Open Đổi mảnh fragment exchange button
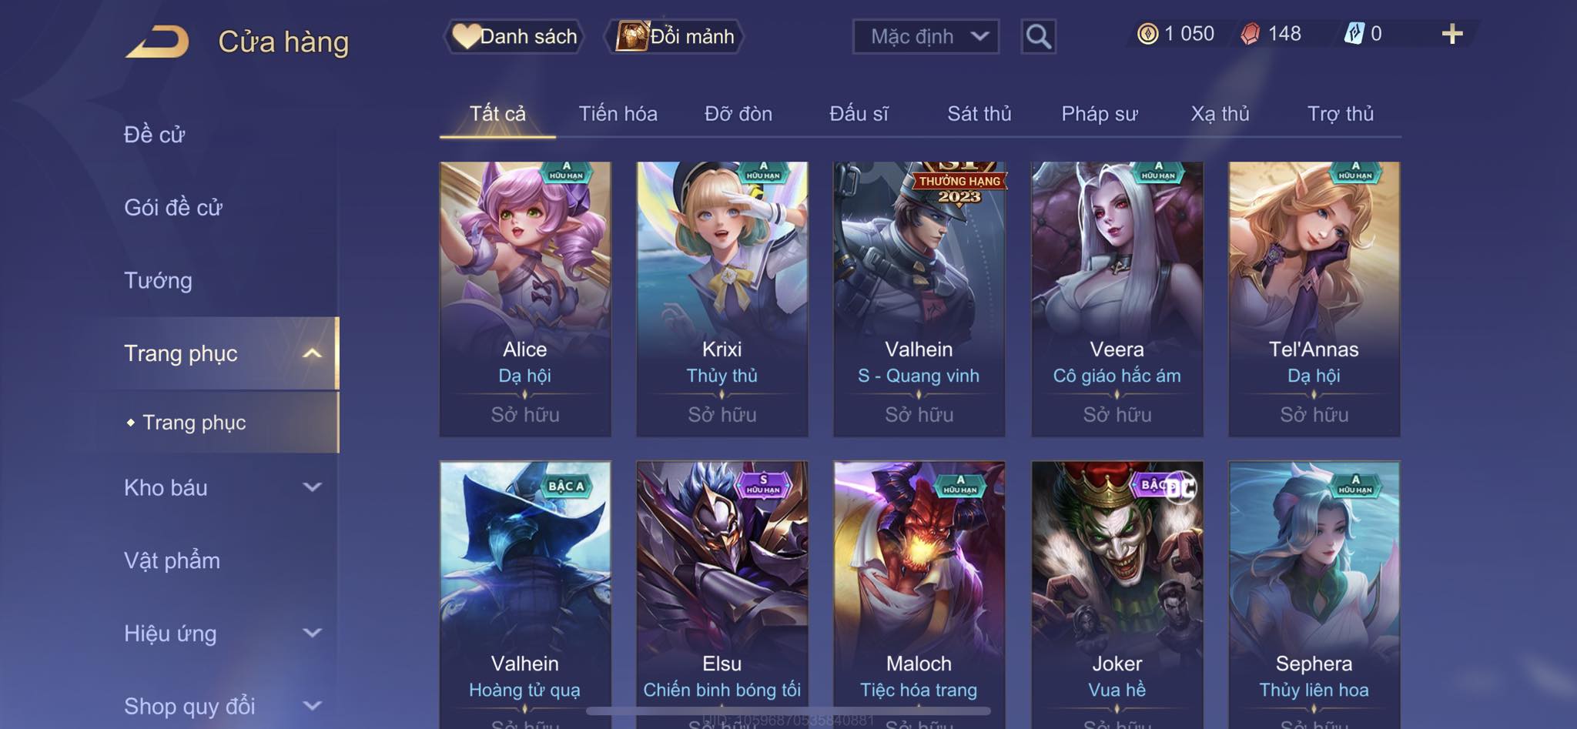The width and height of the screenshot is (1577, 729). pos(675,36)
